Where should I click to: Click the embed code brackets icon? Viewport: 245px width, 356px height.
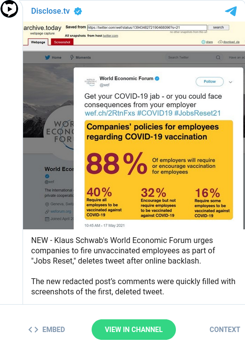[33, 330]
